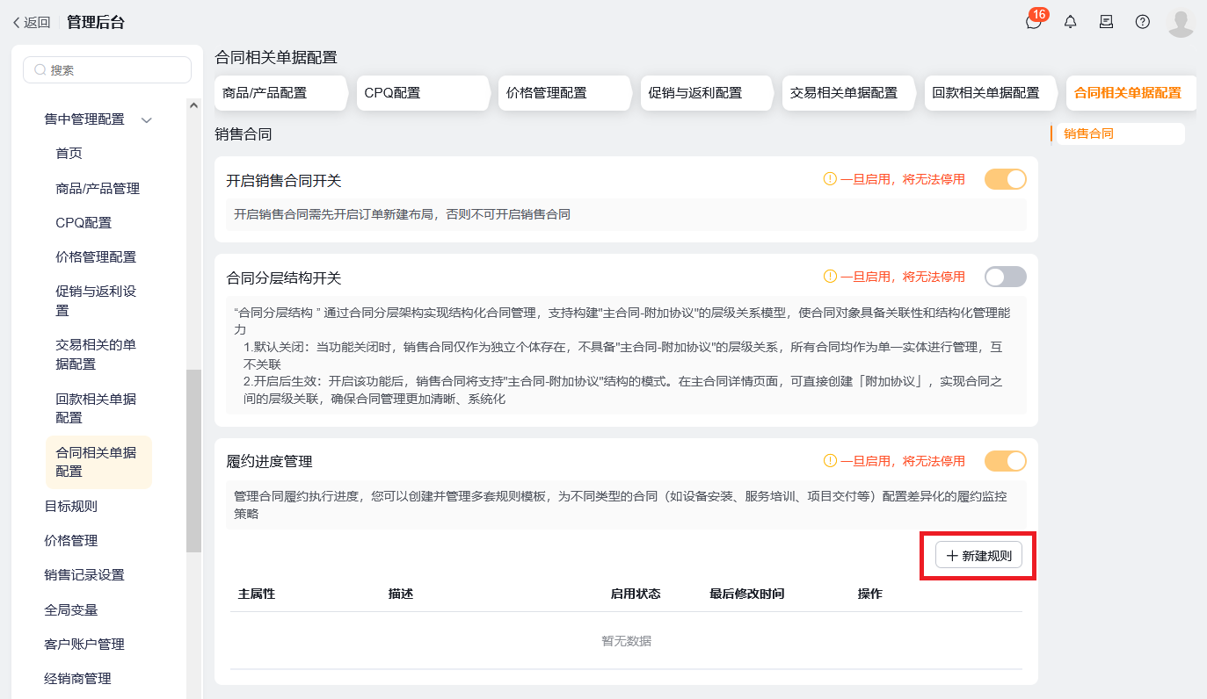This screenshot has height=699, width=1207.
Task: Click the sidebar 搜索 input field
Action: (x=107, y=70)
